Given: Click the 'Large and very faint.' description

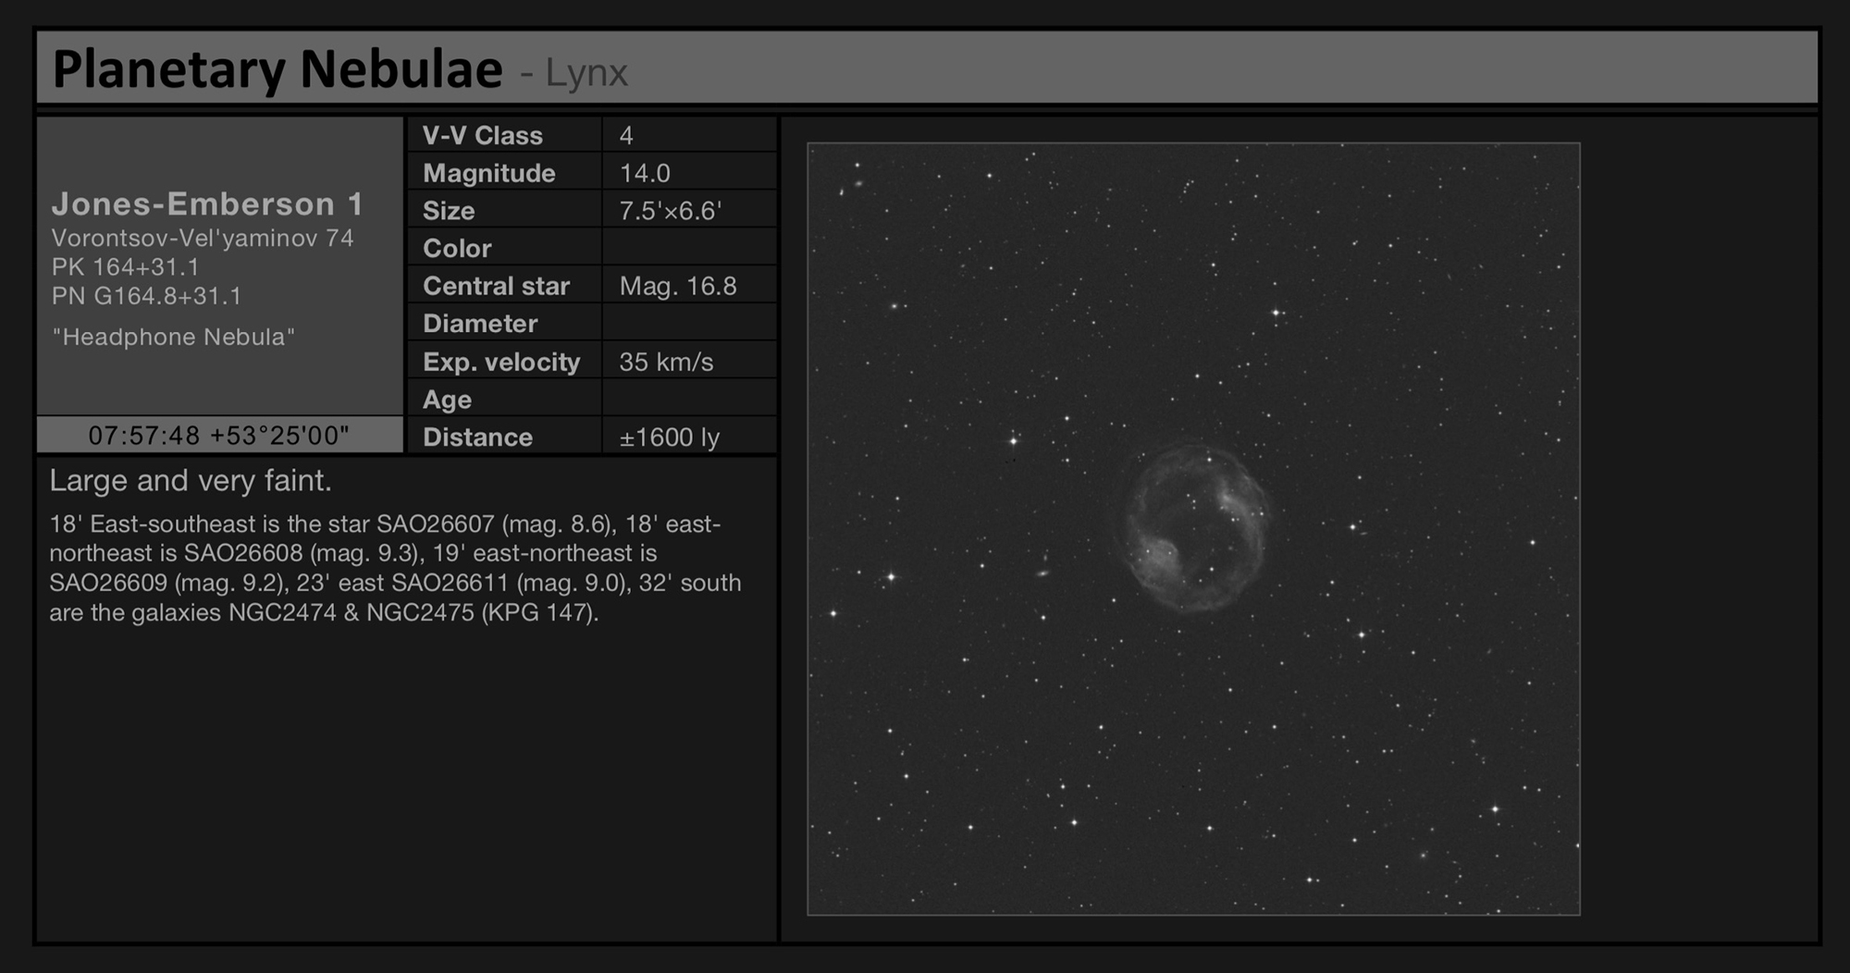Looking at the screenshot, I should click(x=191, y=480).
